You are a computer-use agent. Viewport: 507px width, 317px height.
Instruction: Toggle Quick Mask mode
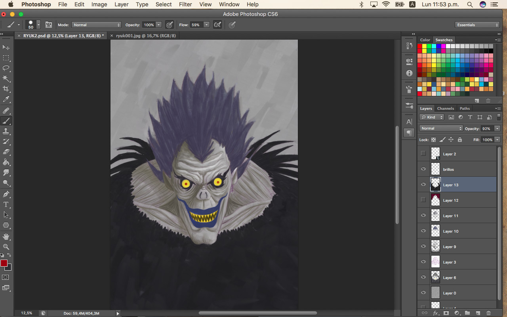pos(6,277)
